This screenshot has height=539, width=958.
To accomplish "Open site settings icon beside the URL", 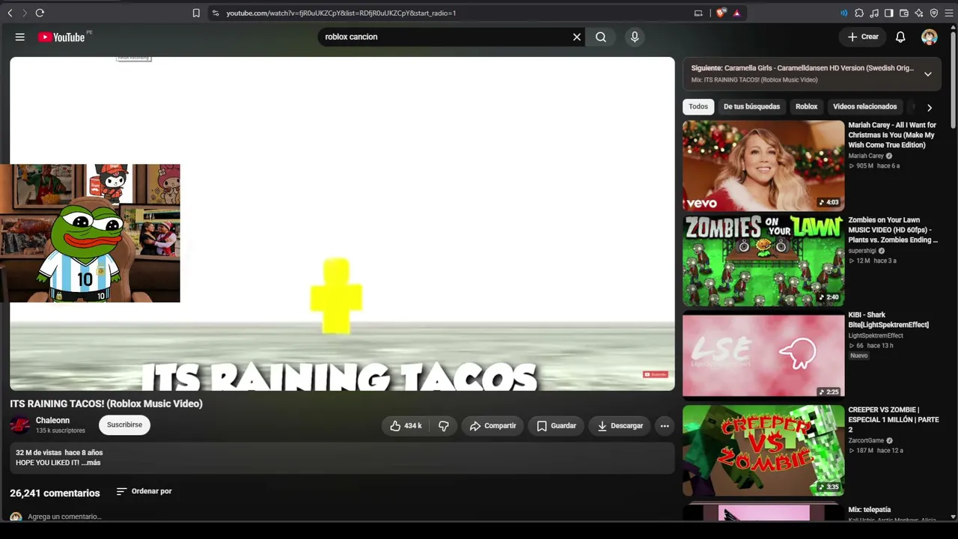I will tap(216, 13).
